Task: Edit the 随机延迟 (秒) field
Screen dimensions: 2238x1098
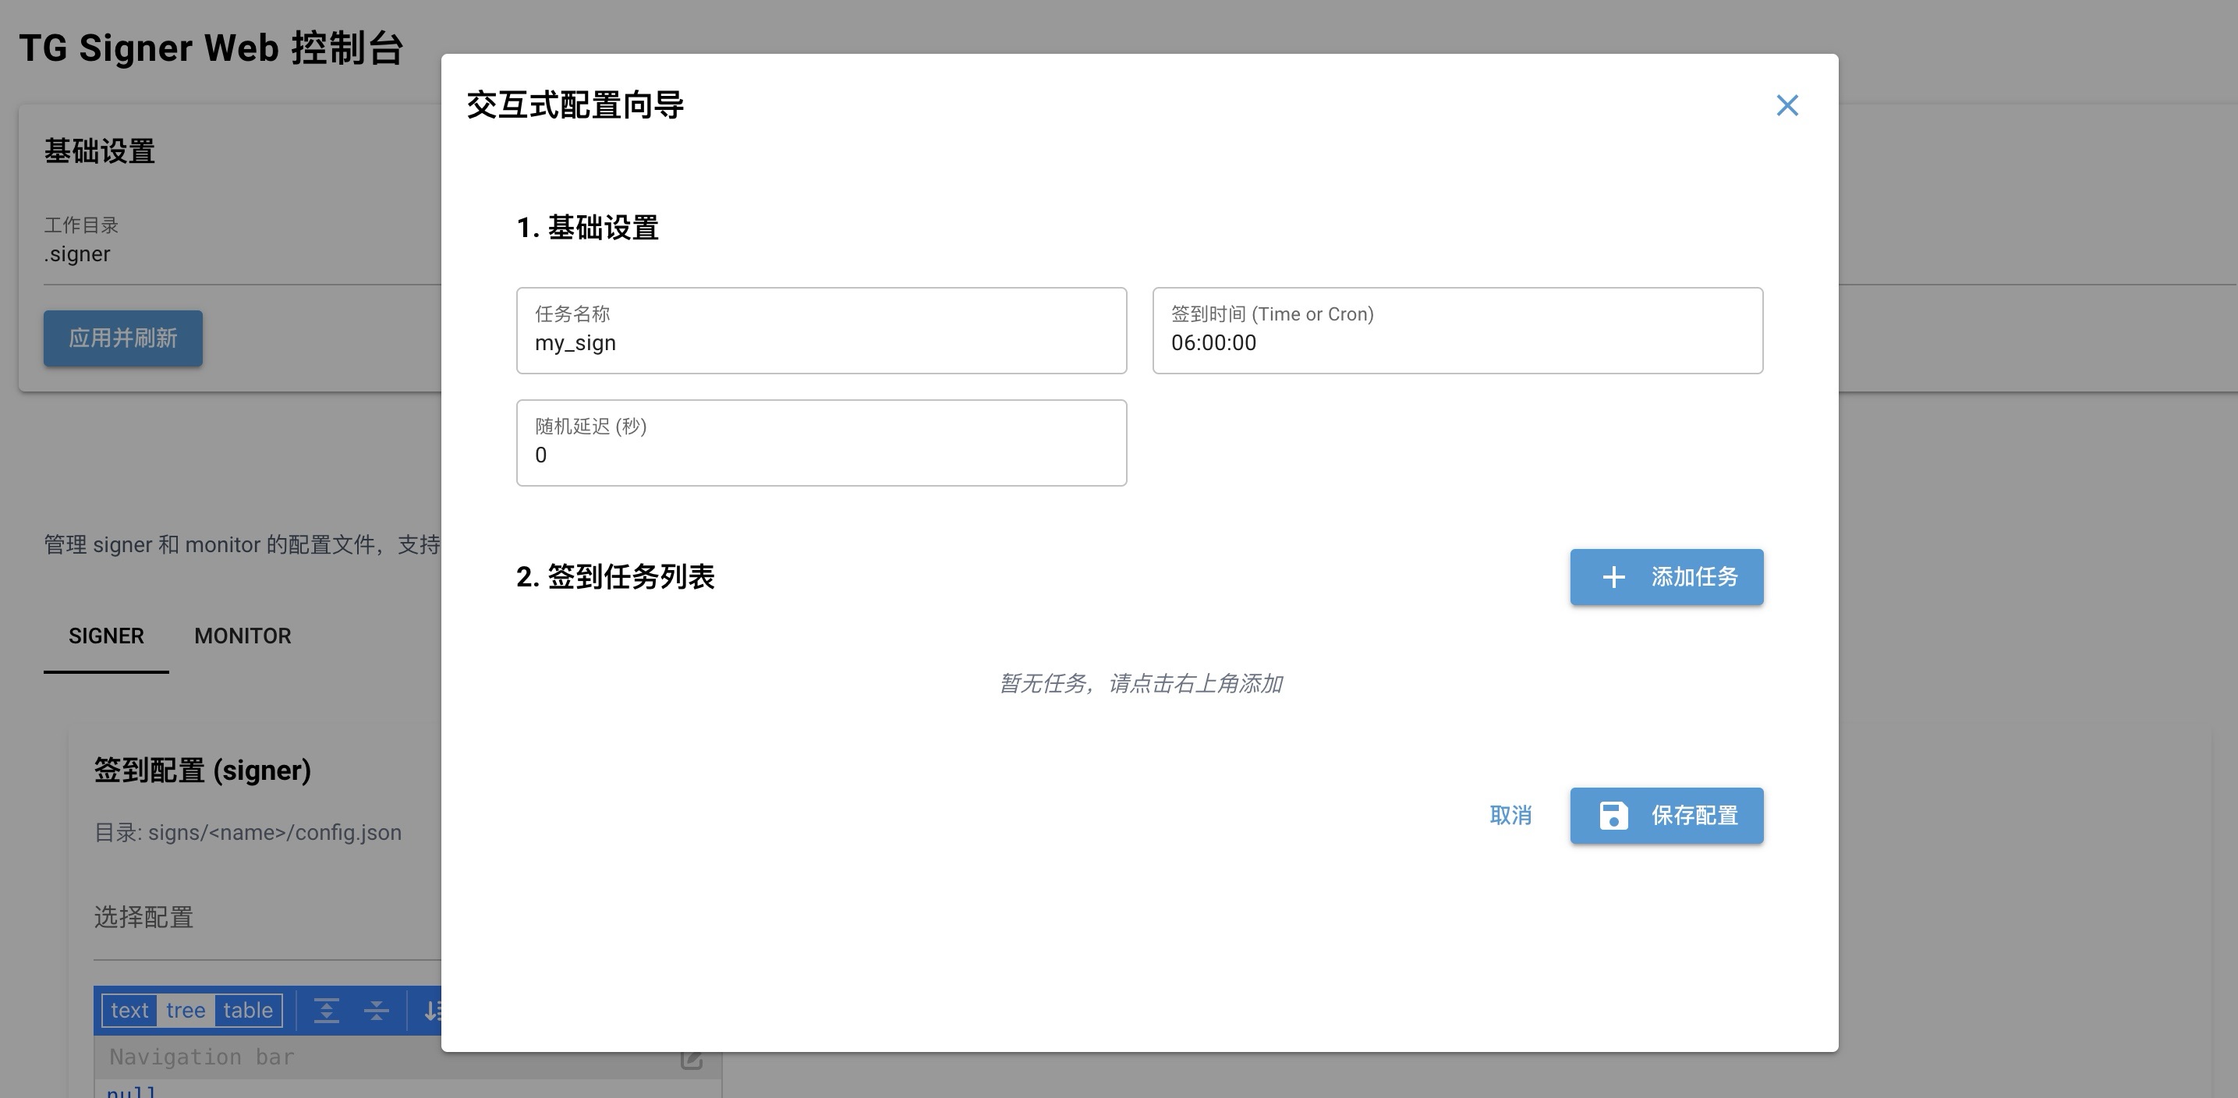Action: click(821, 443)
